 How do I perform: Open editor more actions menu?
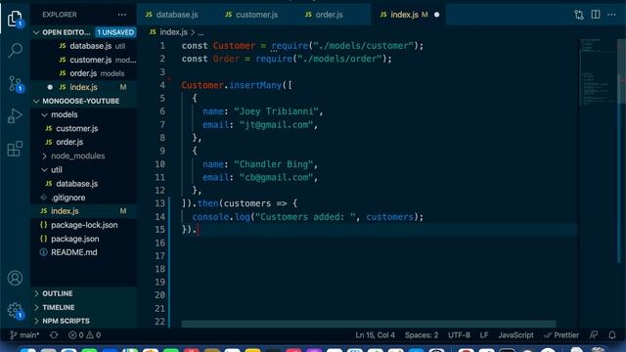coord(611,15)
